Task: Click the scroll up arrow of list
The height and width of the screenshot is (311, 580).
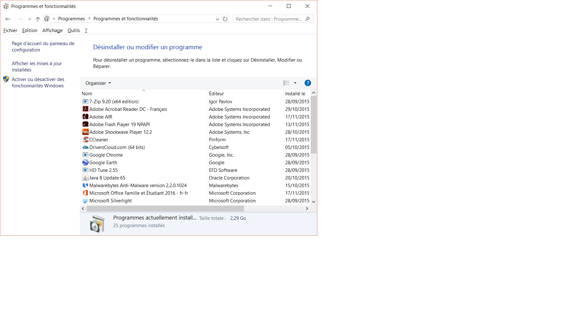Action: point(314,93)
